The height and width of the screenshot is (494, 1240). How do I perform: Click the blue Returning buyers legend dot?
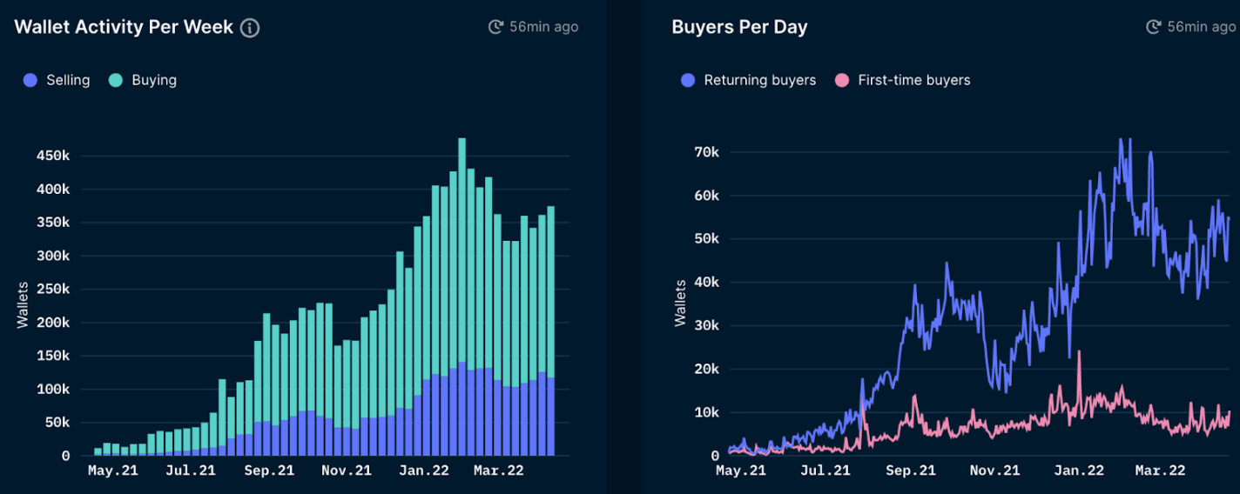(688, 80)
